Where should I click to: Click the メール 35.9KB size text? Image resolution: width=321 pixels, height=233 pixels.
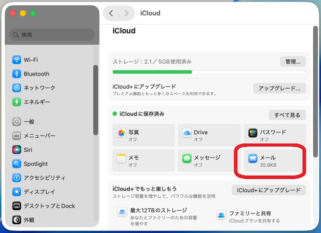[x=268, y=165]
